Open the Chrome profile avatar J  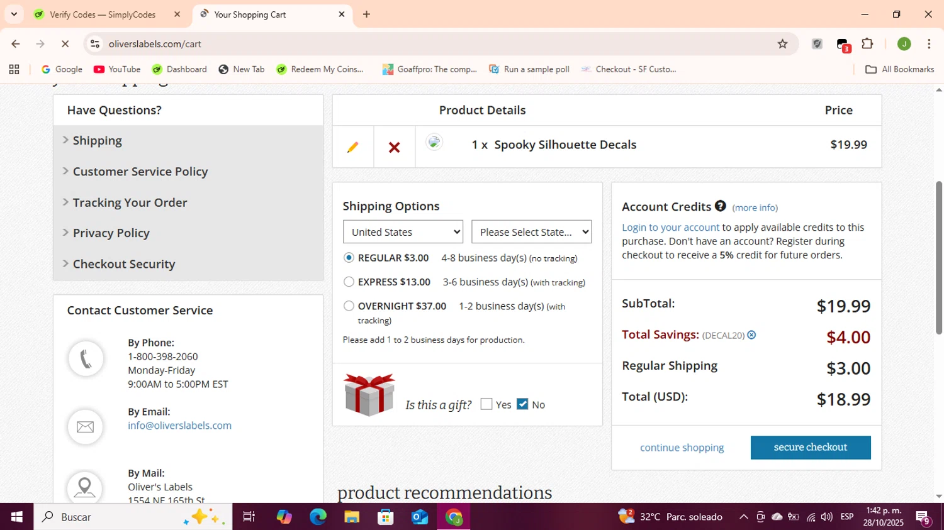pos(904,44)
